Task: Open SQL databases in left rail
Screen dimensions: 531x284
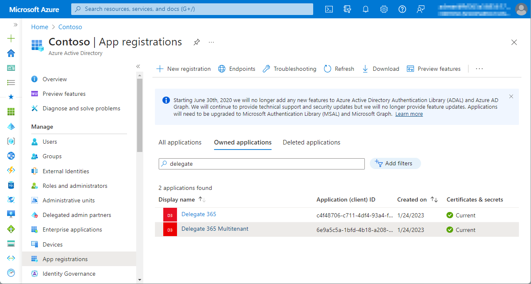Action: coord(11,185)
